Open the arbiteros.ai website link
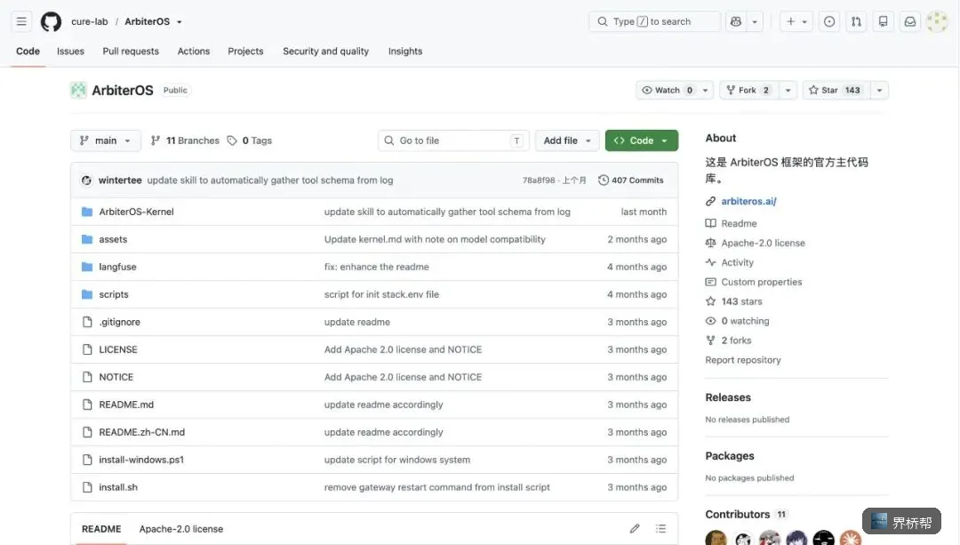This screenshot has height=545, width=960. tap(748, 201)
